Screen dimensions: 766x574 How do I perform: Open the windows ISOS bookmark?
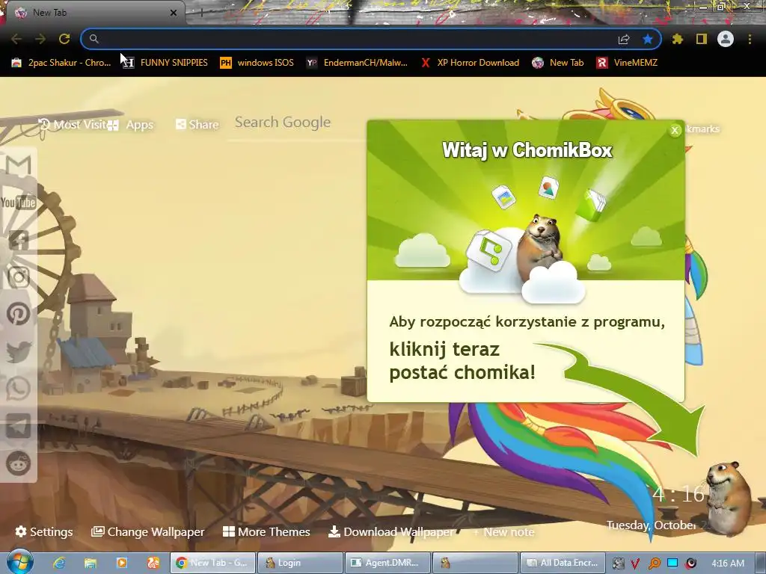click(257, 63)
